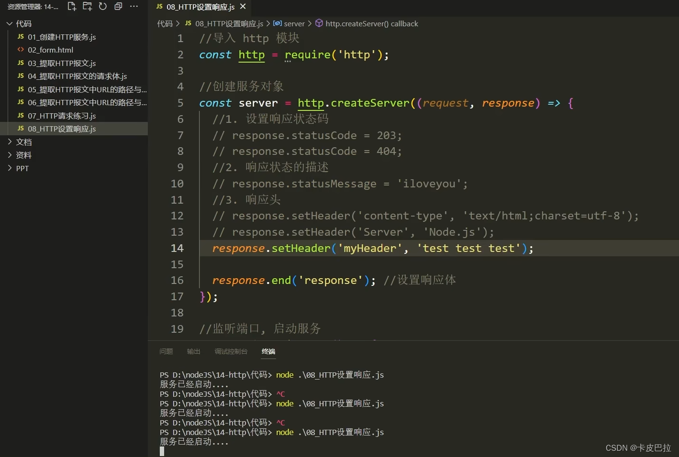Click createServer on line 5

tap(370, 103)
